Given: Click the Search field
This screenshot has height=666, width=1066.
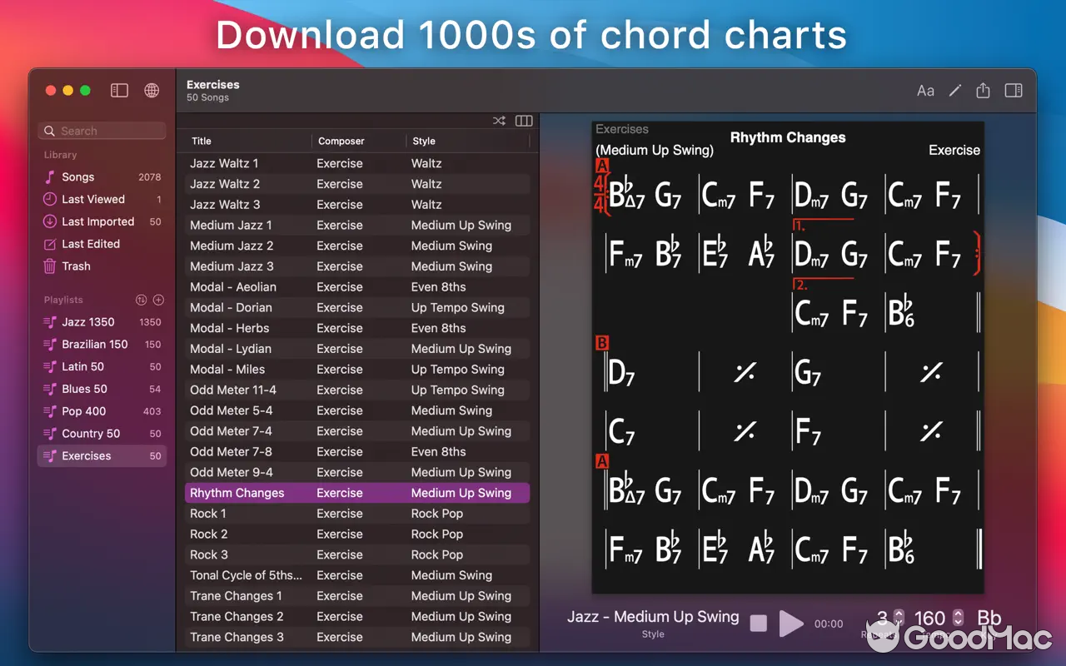Looking at the screenshot, I should (102, 131).
